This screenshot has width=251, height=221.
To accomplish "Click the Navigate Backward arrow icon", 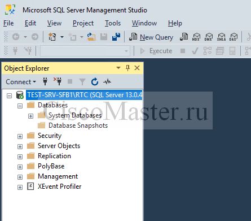I will [x=16, y=37].
